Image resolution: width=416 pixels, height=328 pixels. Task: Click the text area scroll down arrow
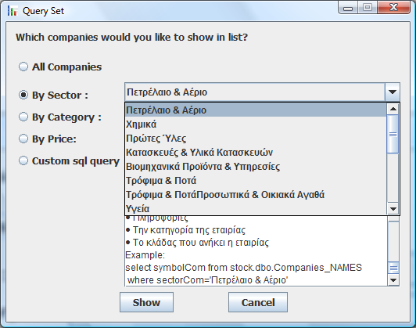point(393,280)
